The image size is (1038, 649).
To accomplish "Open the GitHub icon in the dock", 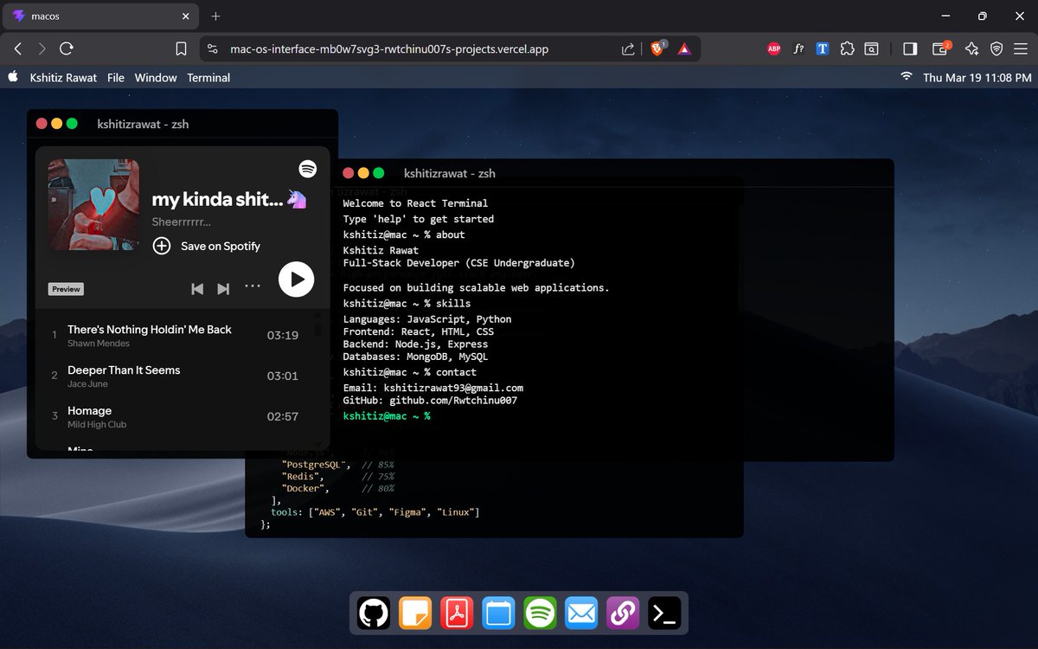I will tap(374, 614).
